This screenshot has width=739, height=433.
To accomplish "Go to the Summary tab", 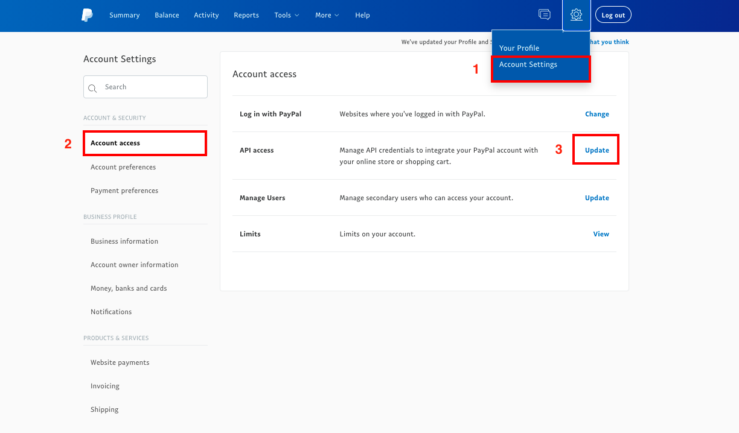I will 124,15.
